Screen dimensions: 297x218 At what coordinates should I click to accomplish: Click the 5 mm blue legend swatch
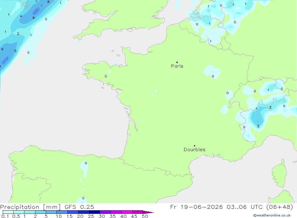pos(51,212)
